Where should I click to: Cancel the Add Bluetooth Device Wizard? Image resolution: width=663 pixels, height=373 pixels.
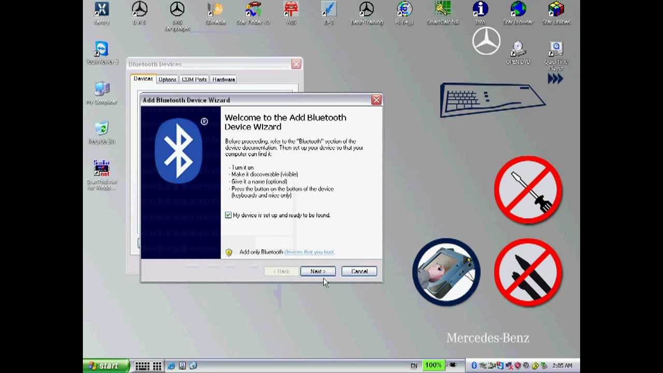click(x=359, y=271)
